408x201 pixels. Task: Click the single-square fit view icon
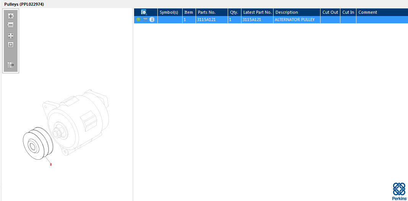click(x=11, y=45)
